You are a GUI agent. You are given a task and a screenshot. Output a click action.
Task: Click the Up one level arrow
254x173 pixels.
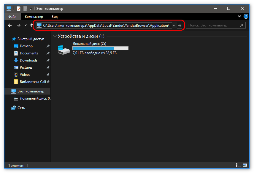32,26
